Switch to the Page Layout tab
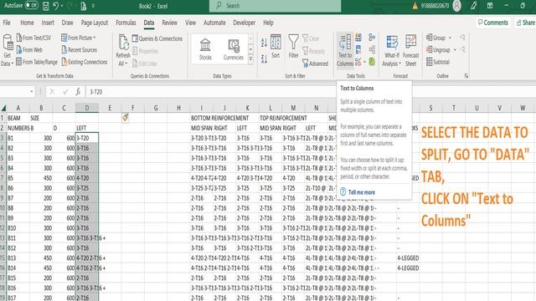The height and width of the screenshot is (301, 536). coord(95,23)
